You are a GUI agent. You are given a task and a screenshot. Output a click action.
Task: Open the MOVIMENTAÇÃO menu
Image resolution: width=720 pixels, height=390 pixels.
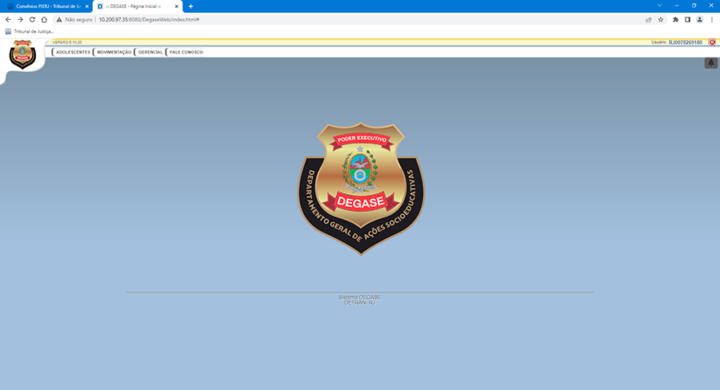[114, 52]
